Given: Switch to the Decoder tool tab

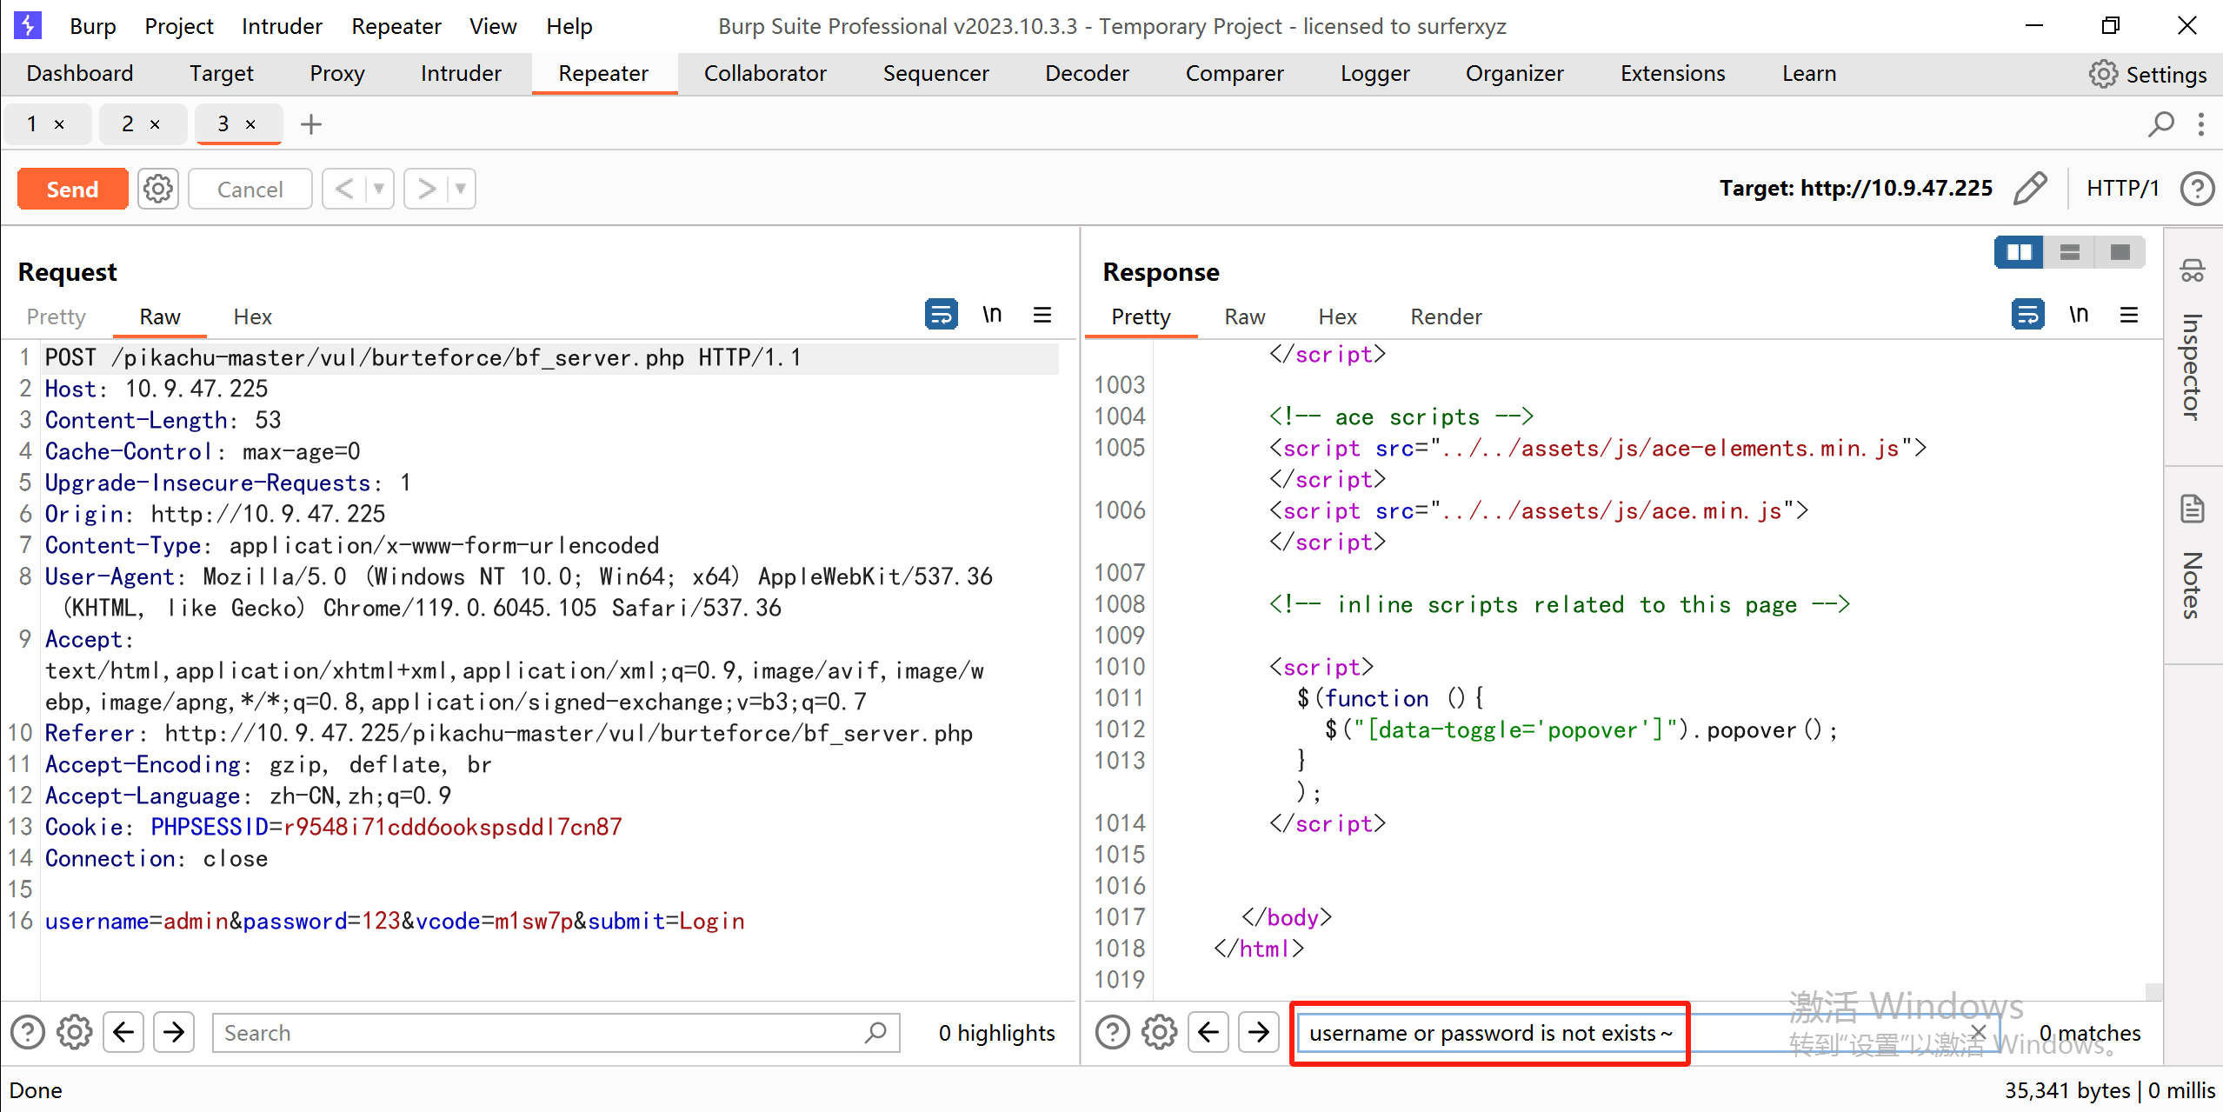Looking at the screenshot, I should pos(1087,74).
